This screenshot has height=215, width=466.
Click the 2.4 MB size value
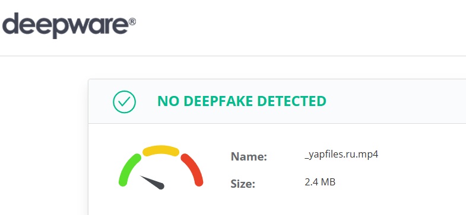click(320, 182)
